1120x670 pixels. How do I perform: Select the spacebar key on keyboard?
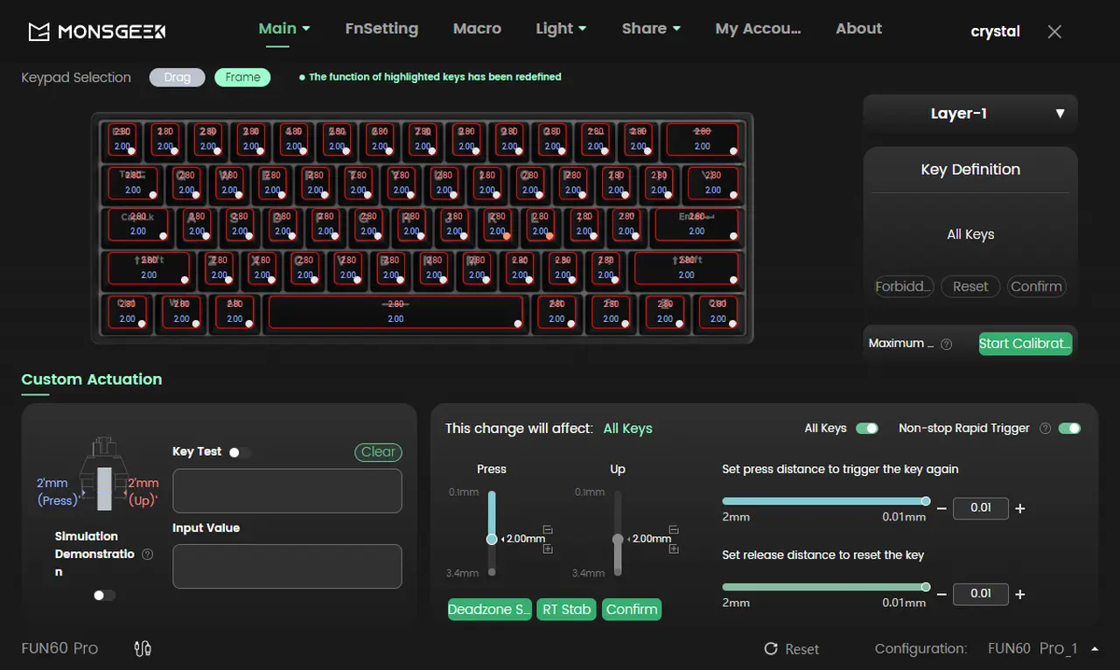(395, 312)
